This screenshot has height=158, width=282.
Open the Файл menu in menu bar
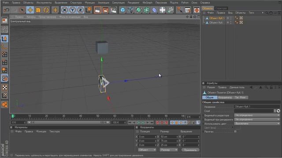pyautogui.click(x=6, y=3)
